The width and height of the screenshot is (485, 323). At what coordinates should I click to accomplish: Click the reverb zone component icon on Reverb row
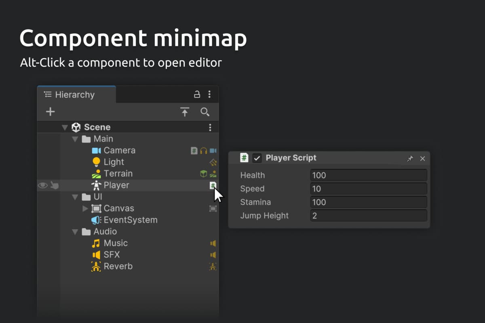(213, 266)
